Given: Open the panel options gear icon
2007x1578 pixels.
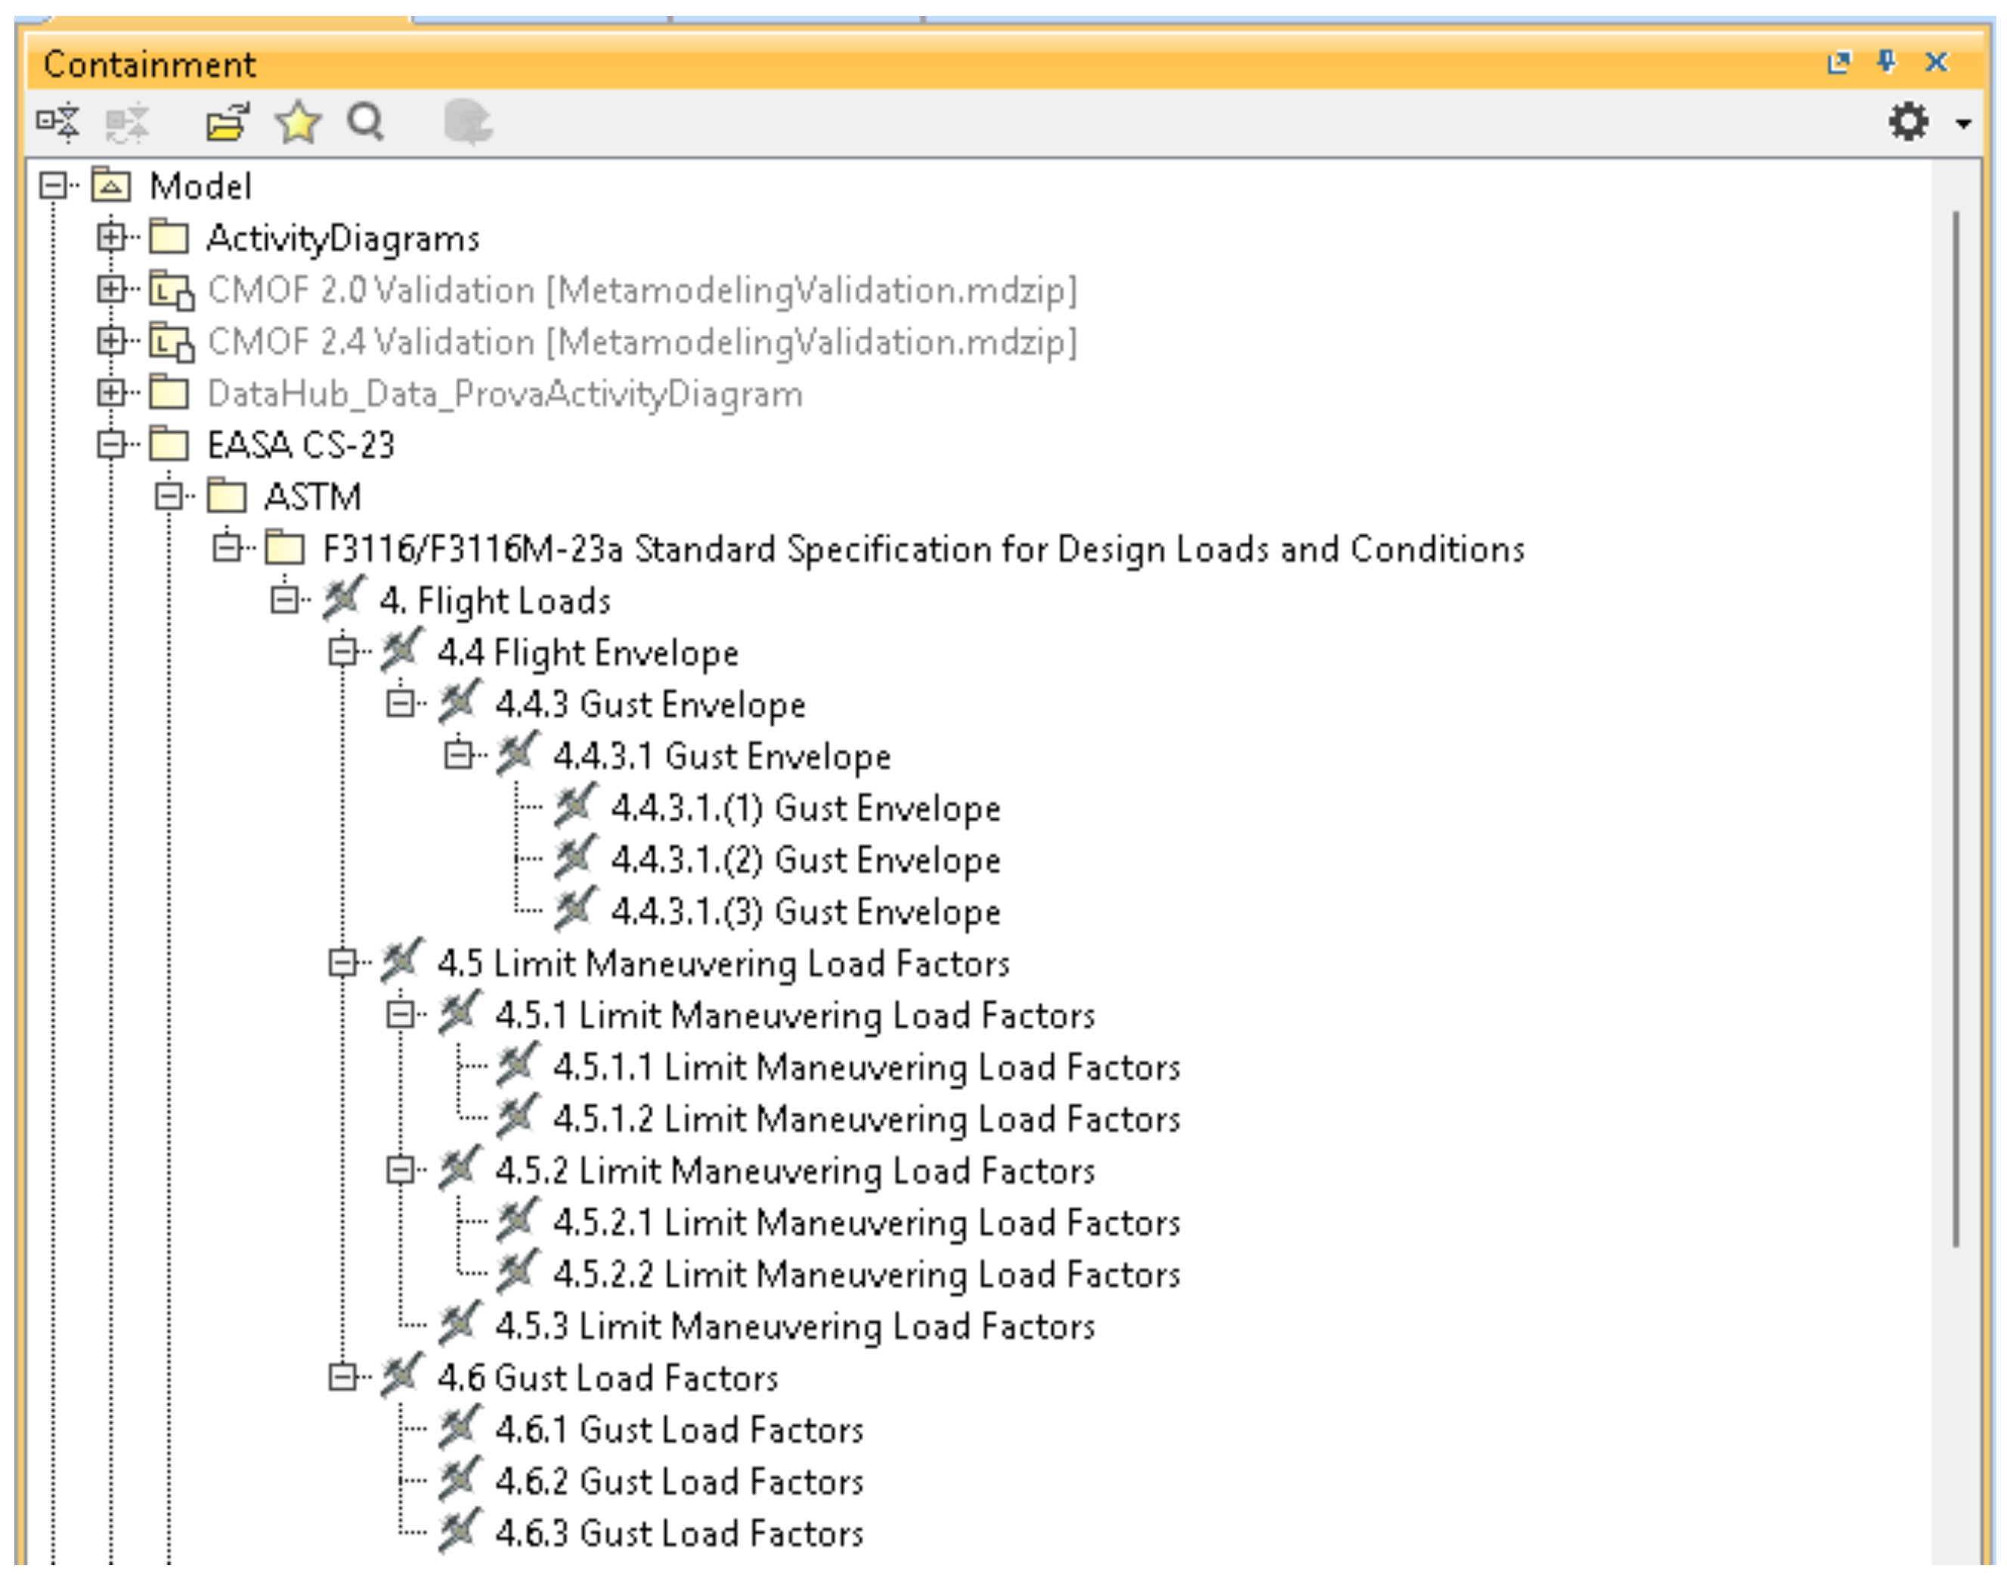Looking at the screenshot, I should [1908, 122].
